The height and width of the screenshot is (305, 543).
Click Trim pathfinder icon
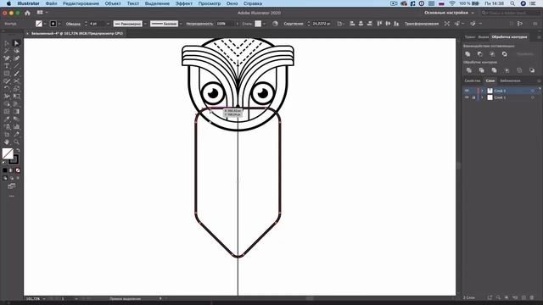(x=481, y=70)
